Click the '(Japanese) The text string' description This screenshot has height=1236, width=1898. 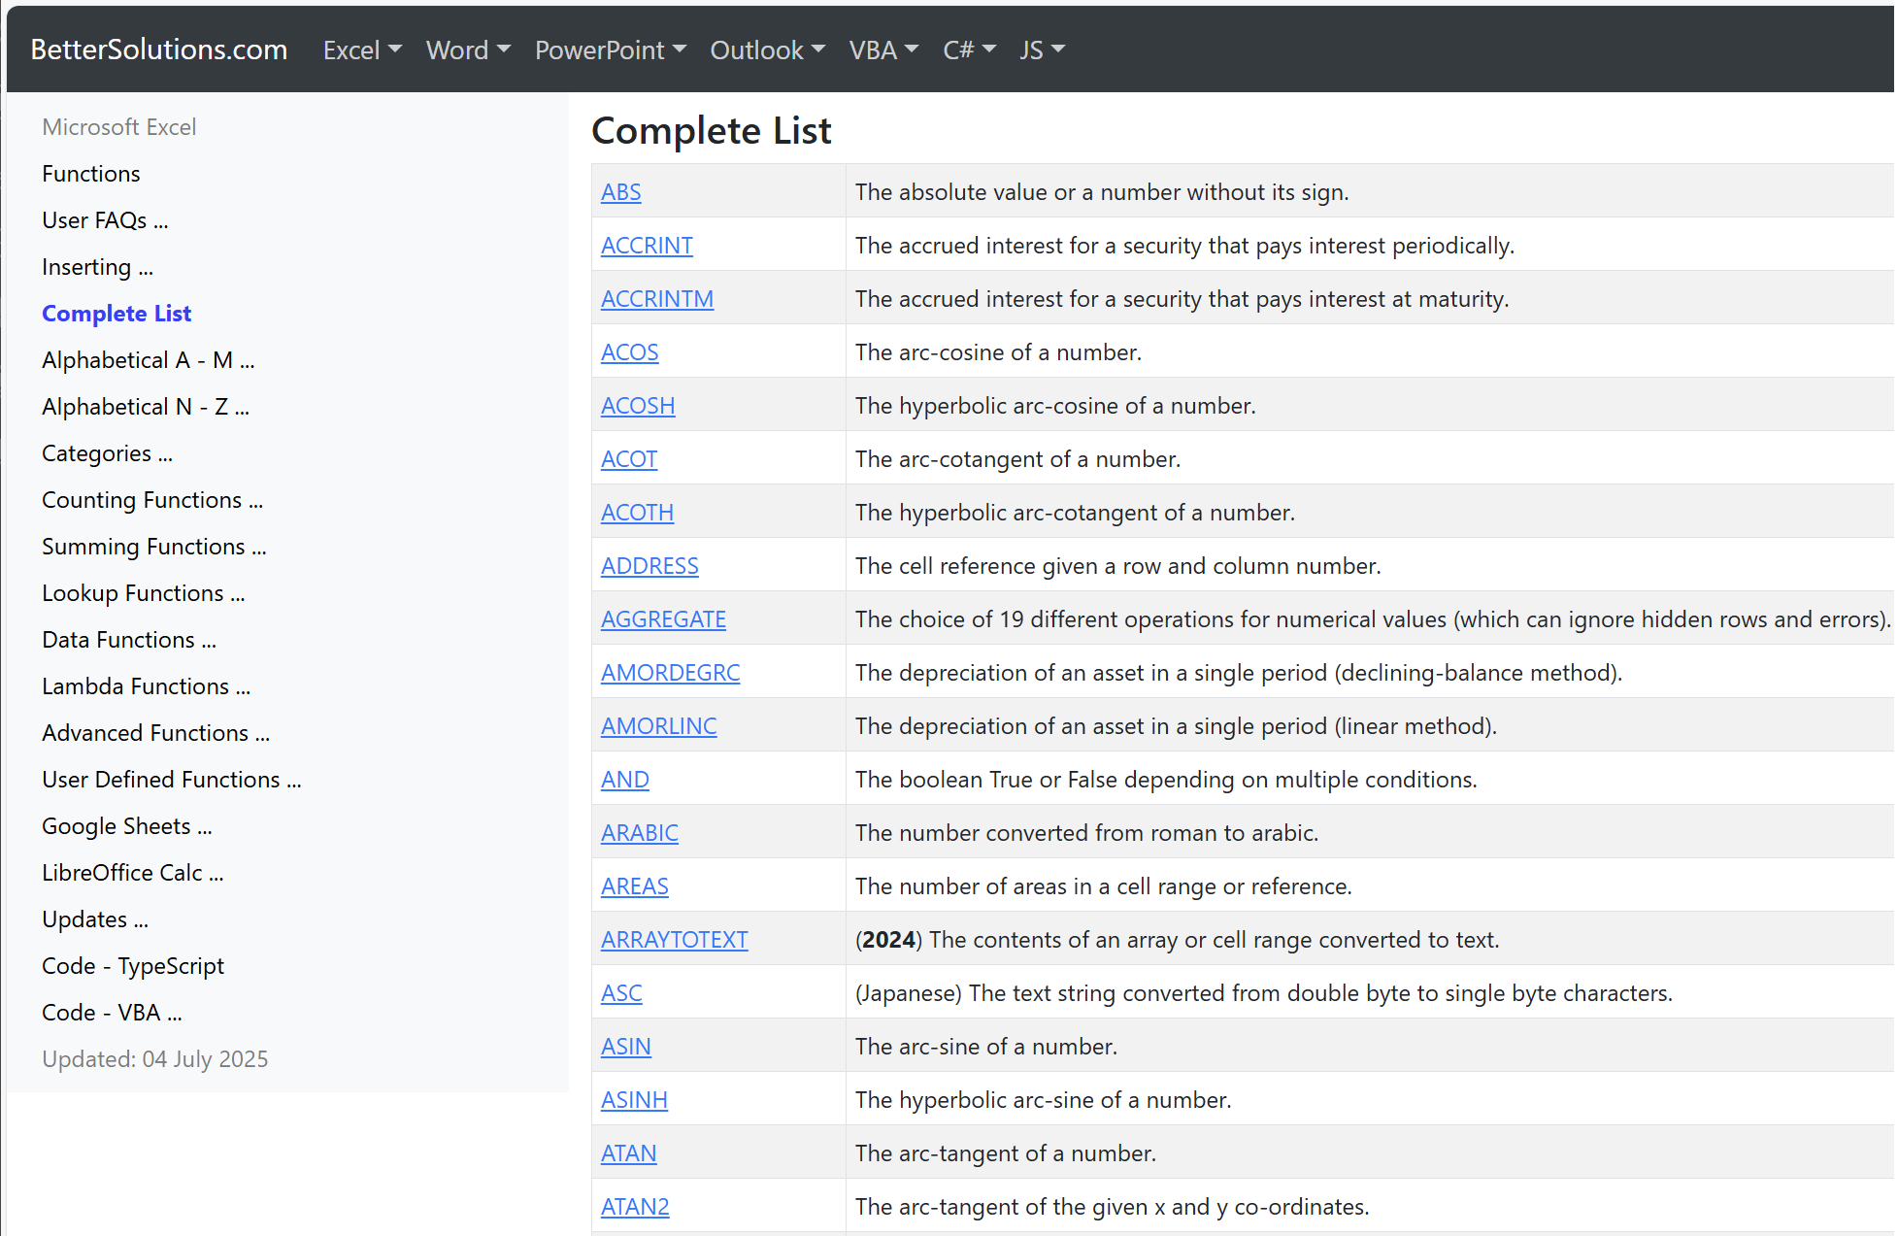click(1264, 993)
